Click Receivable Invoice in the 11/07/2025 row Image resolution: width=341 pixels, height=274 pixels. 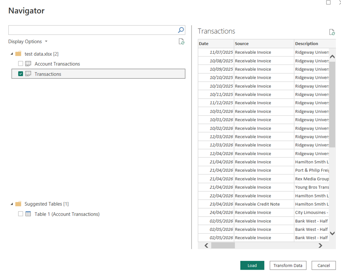[264, 52]
